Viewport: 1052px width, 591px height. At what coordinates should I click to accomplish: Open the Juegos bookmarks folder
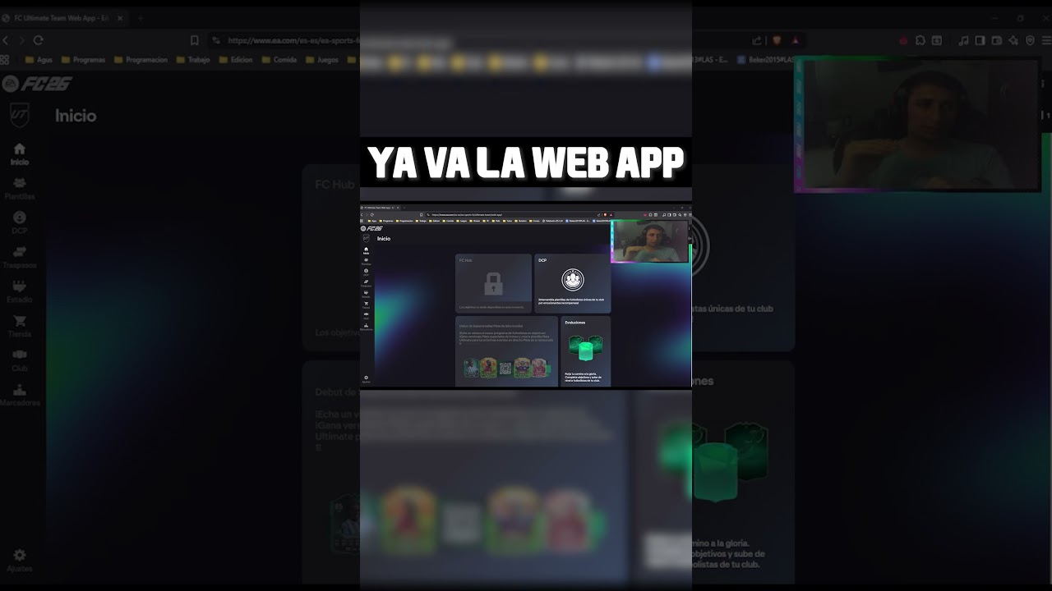322,60
